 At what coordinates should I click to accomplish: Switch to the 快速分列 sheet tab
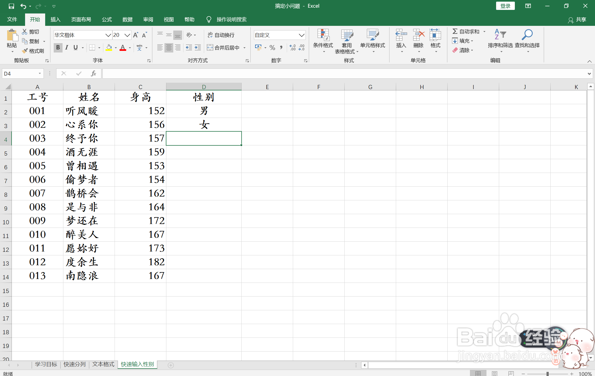(x=74, y=364)
